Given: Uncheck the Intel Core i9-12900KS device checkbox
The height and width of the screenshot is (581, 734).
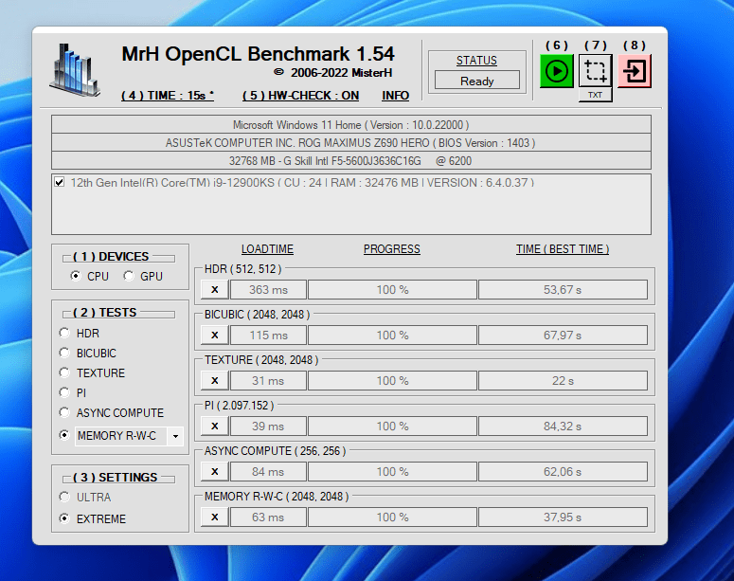Looking at the screenshot, I should (x=60, y=182).
